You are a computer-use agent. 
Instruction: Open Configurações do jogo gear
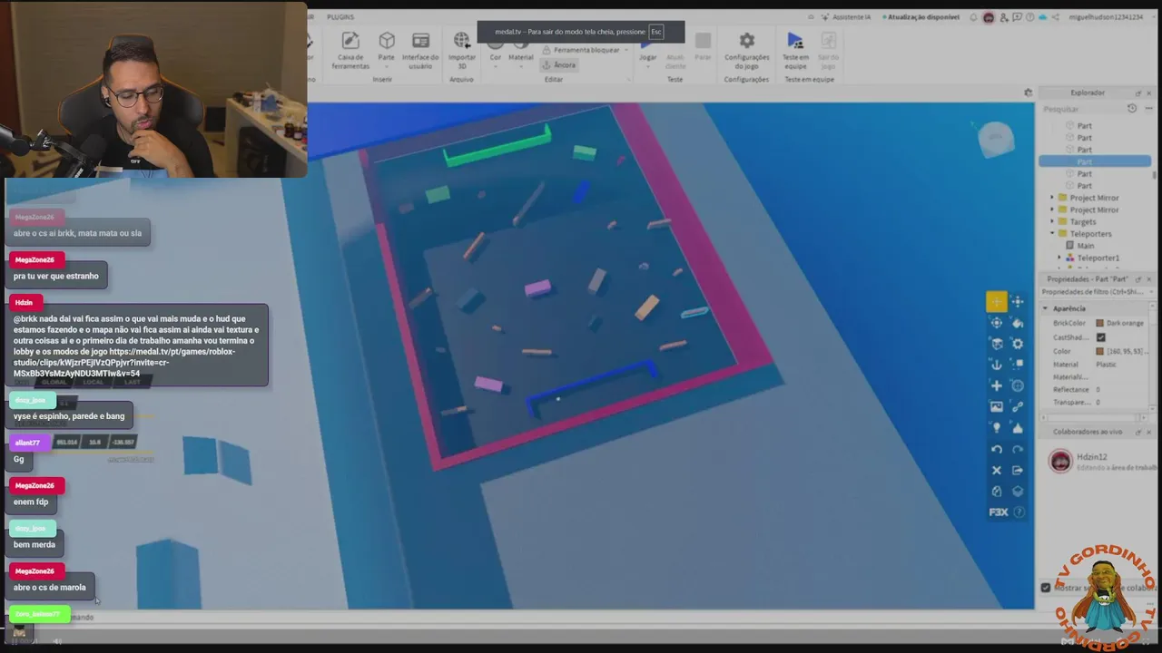tap(746, 50)
